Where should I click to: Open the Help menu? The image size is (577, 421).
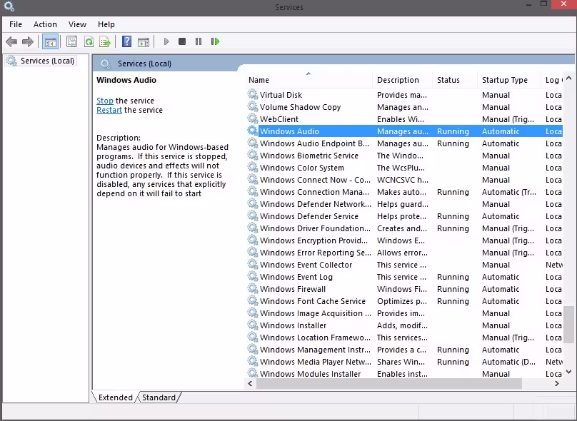click(x=106, y=24)
